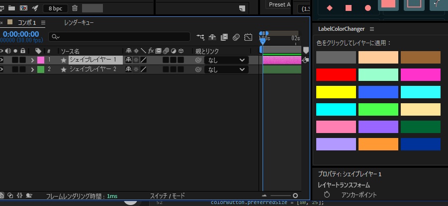Open parent dropdown for シェイプレイヤー 2
This screenshot has height=206, width=448.
(x=226, y=69)
